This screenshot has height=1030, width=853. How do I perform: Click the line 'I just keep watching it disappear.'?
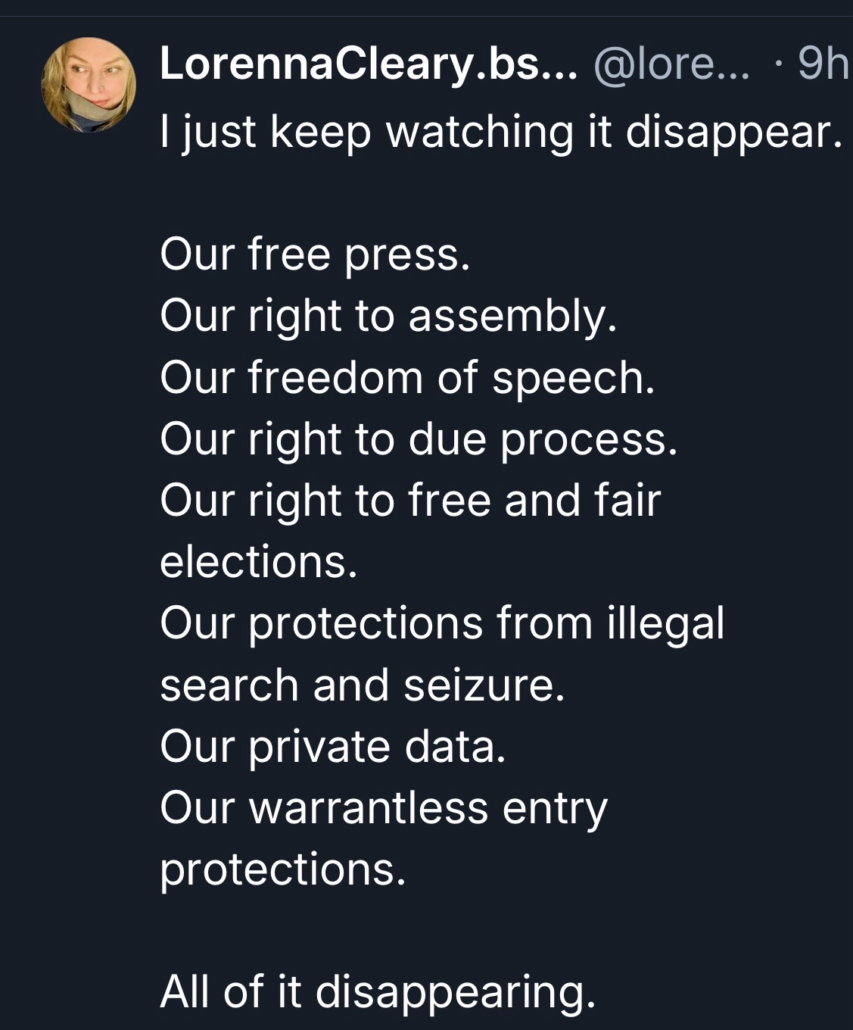[500, 132]
